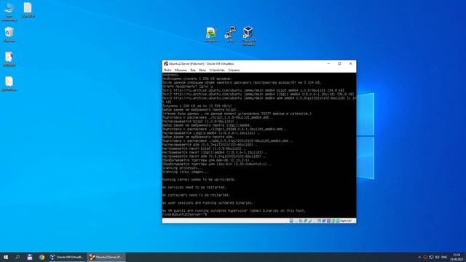
Task: Click the mouse integration icon in VM status bar
Action: (x=333, y=221)
